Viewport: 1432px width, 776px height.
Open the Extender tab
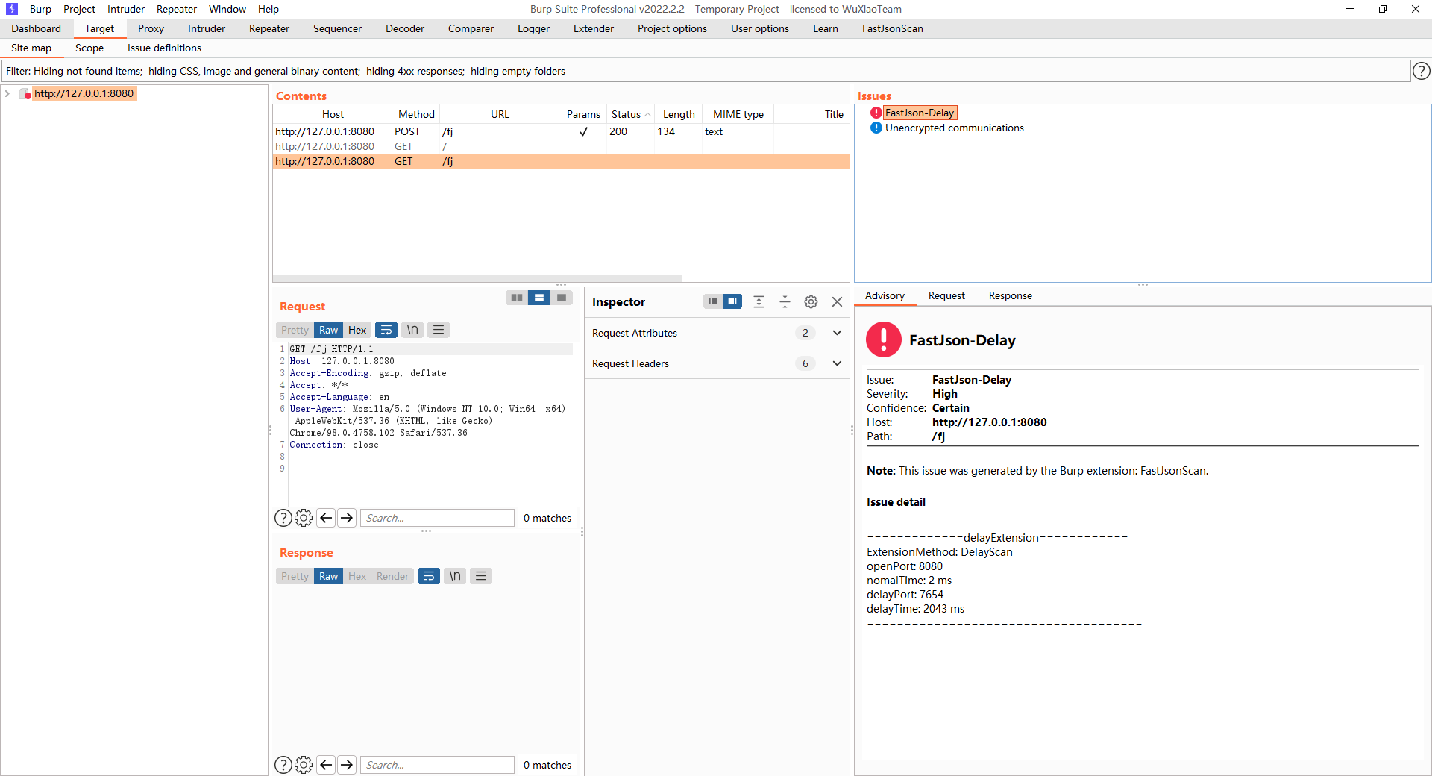point(594,28)
